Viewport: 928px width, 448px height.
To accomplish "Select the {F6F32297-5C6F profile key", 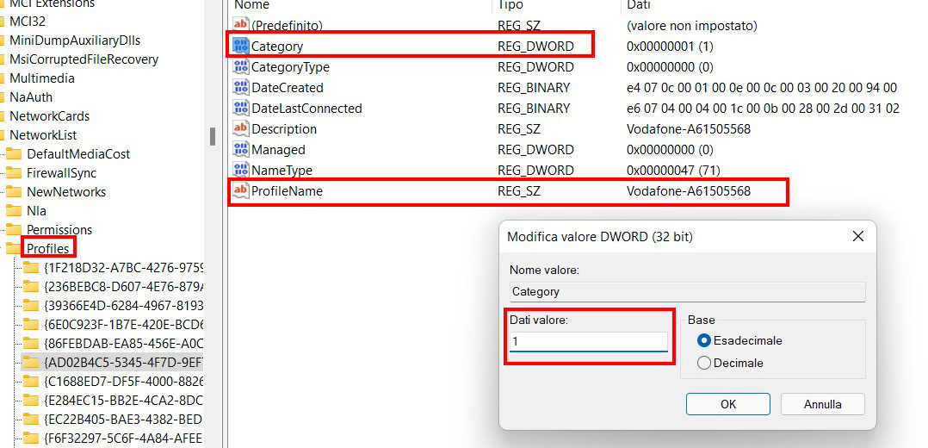I will (124, 439).
